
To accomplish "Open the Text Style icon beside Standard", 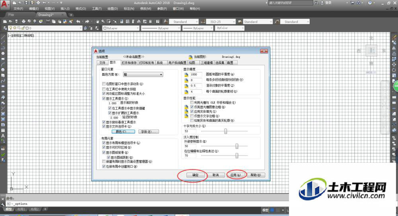I will coord(166,21).
